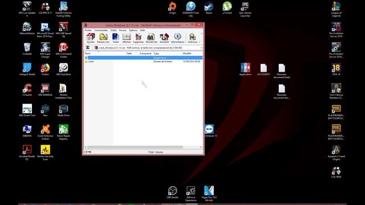Click the Application shortcut on desktop

tap(245, 69)
